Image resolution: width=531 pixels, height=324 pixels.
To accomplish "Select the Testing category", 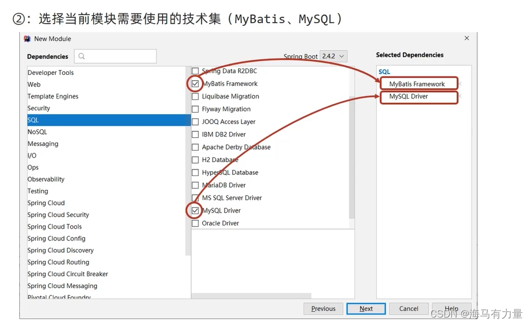I will click(x=106, y=191).
